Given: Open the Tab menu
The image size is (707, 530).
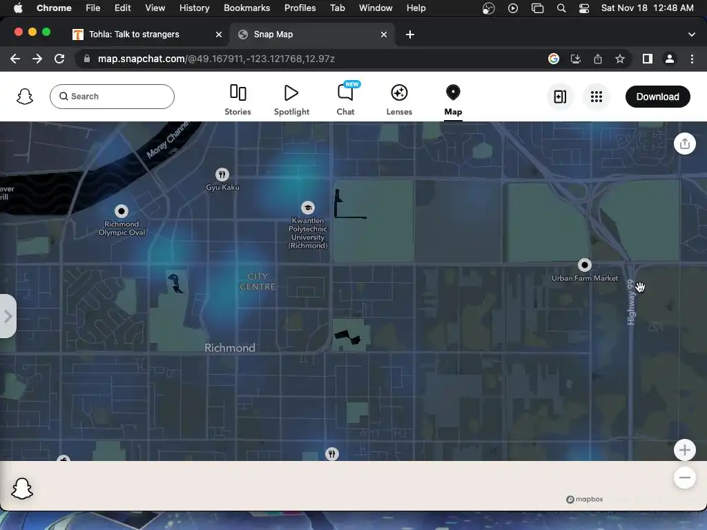Looking at the screenshot, I should tap(337, 8).
